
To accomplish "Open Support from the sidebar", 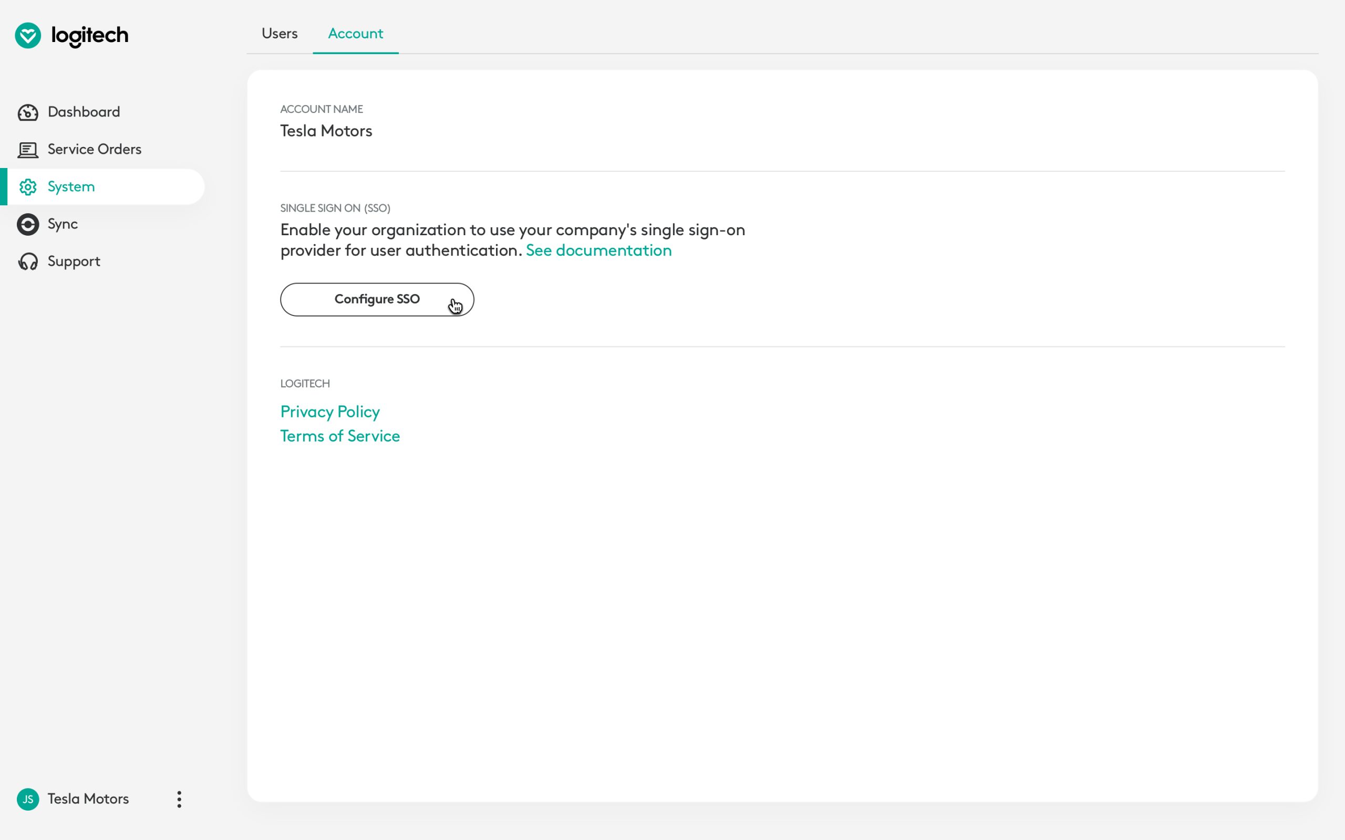I will (x=74, y=261).
